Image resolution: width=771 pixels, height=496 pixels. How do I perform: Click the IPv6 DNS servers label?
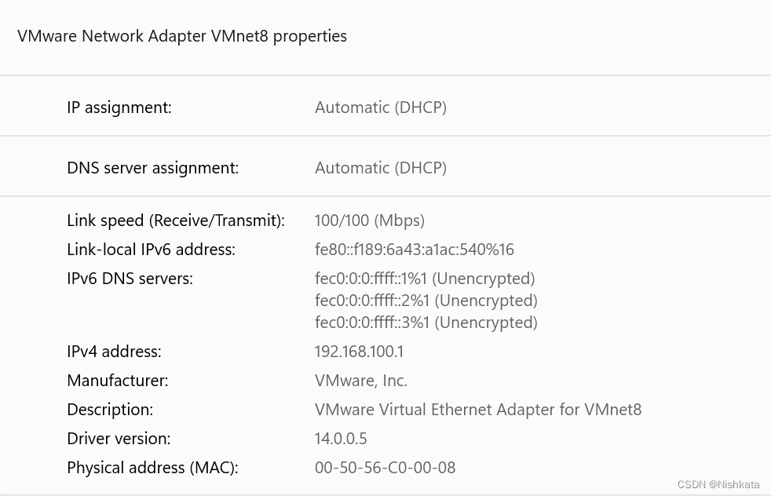(130, 278)
